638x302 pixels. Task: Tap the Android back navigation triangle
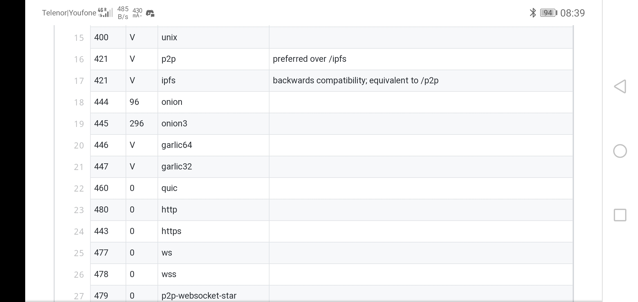620,86
